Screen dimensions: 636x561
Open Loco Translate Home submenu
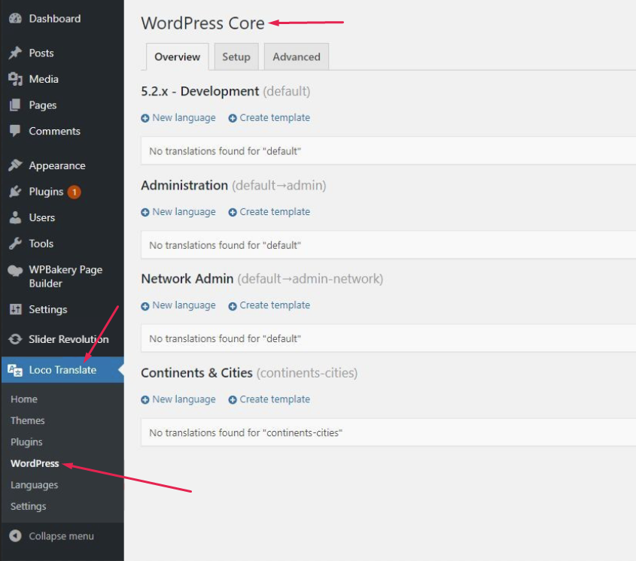click(24, 399)
